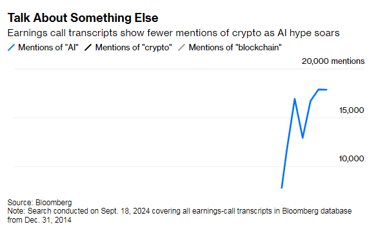Click the 10,000 axis label
Image resolution: width=376 pixels, height=233 pixels.
coord(351,159)
